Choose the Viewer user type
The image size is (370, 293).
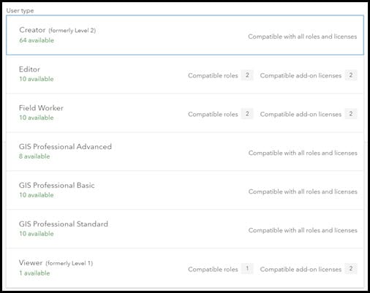pyautogui.click(x=185, y=268)
